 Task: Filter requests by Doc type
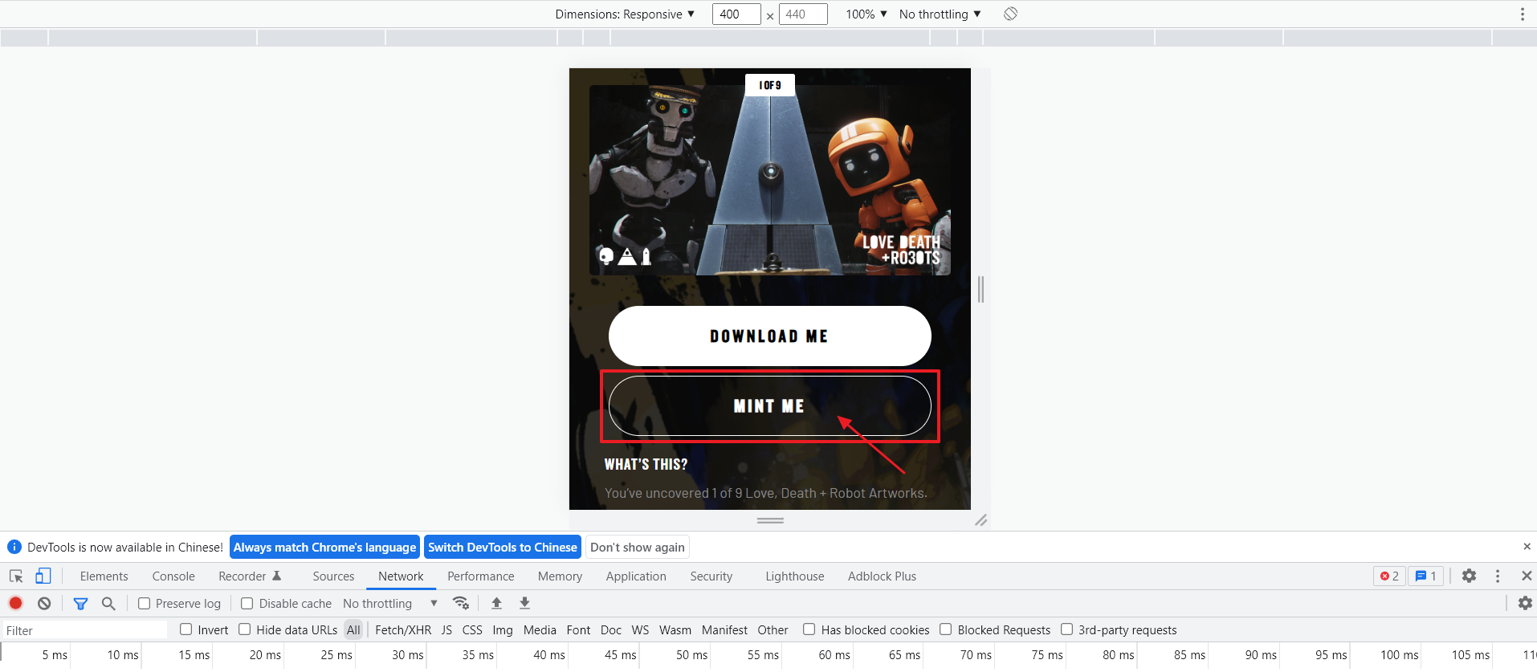click(611, 629)
